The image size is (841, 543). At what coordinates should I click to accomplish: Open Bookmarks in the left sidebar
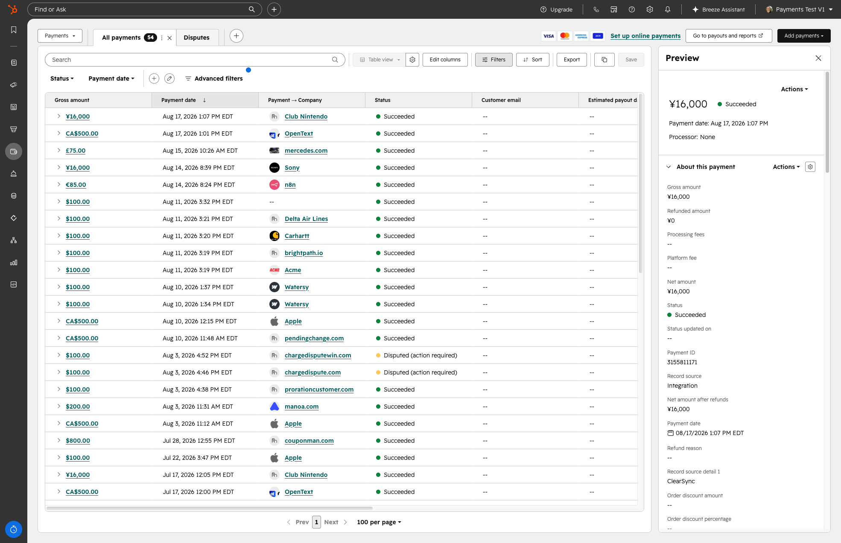[14, 30]
